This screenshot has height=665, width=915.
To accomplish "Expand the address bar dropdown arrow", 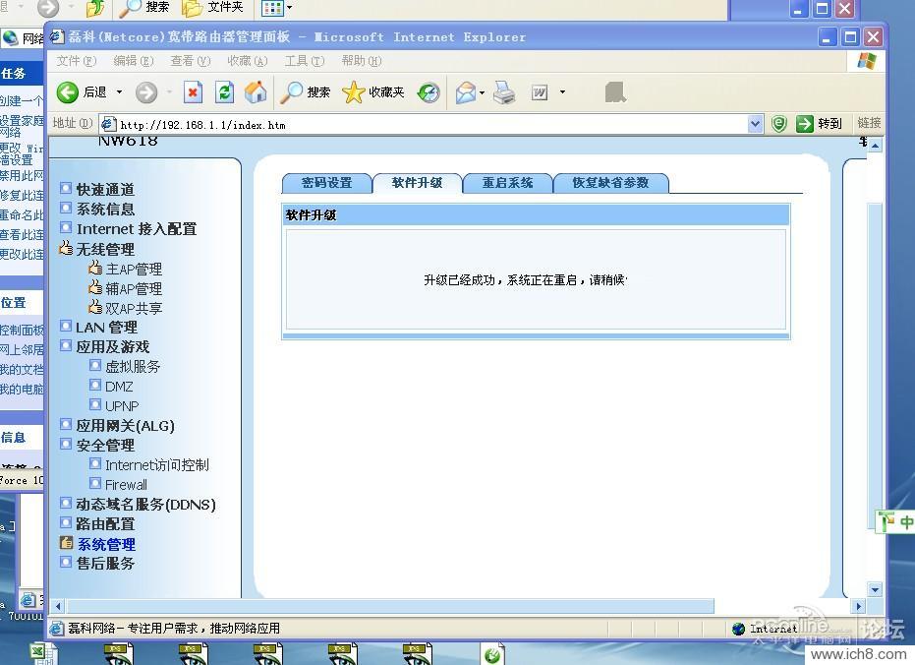I will [x=755, y=124].
